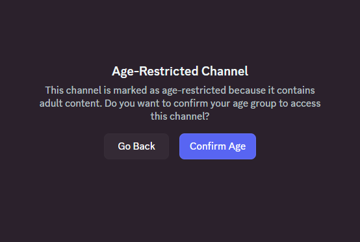This screenshot has width=360, height=242.
Task: Click the 'adult content' sentence text
Action: [70, 103]
